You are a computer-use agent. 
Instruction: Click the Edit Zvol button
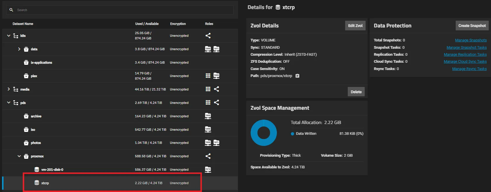[355, 26]
